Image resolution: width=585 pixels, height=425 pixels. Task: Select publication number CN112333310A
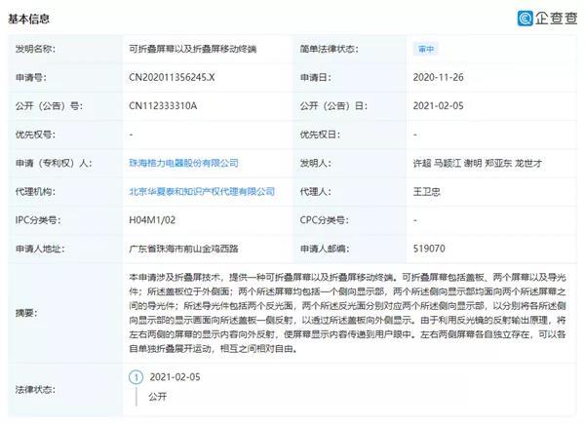click(x=163, y=106)
